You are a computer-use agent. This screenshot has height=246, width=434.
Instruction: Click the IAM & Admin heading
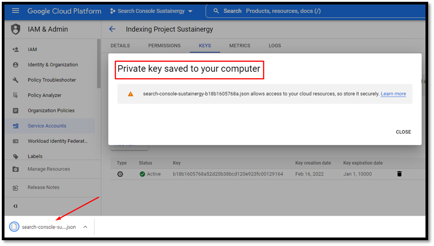[x=48, y=29]
